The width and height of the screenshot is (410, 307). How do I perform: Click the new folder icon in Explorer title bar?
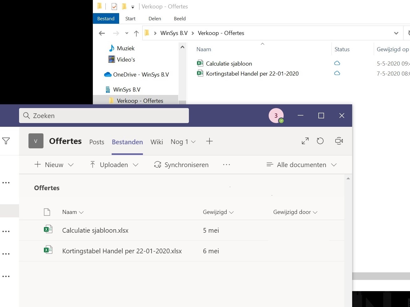point(124,6)
